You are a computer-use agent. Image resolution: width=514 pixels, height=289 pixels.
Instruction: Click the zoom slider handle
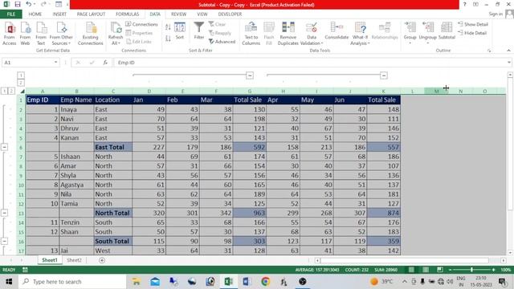(x=471, y=270)
